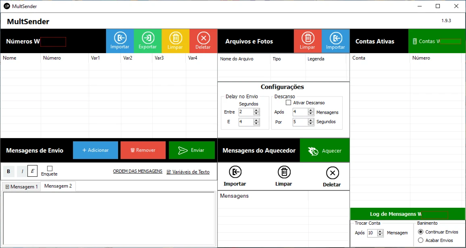Click the green Exportar icon
This screenshot has height=248, width=466.
click(148, 38)
